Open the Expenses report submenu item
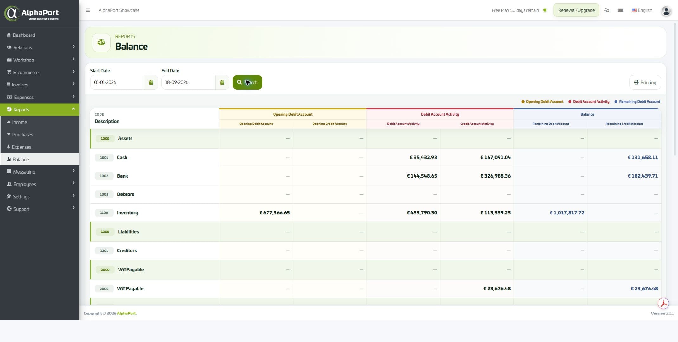Viewport: 678px width, 342px height. (x=40, y=147)
